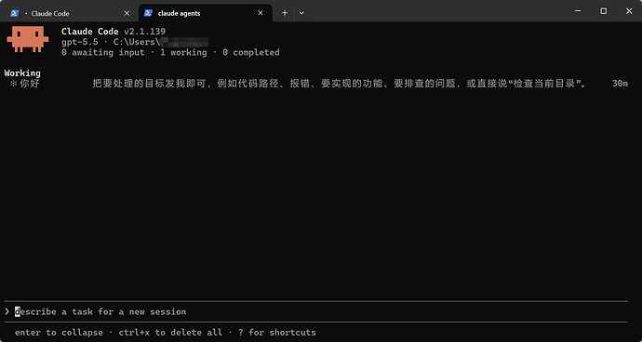The width and height of the screenshot is (642, 342).
Task: Minimize the terminal window
Action: point(578,11)
